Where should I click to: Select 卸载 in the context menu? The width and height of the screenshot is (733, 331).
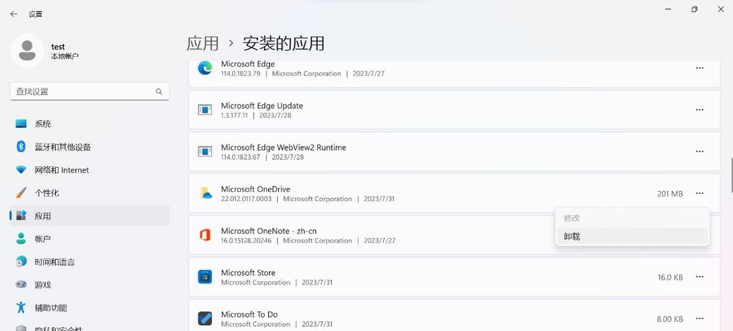pos(632,237)
